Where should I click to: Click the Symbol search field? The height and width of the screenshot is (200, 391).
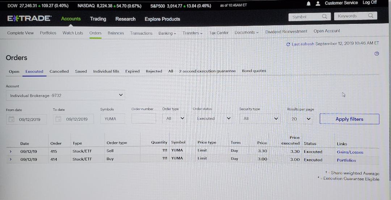[x=310, y=17]
